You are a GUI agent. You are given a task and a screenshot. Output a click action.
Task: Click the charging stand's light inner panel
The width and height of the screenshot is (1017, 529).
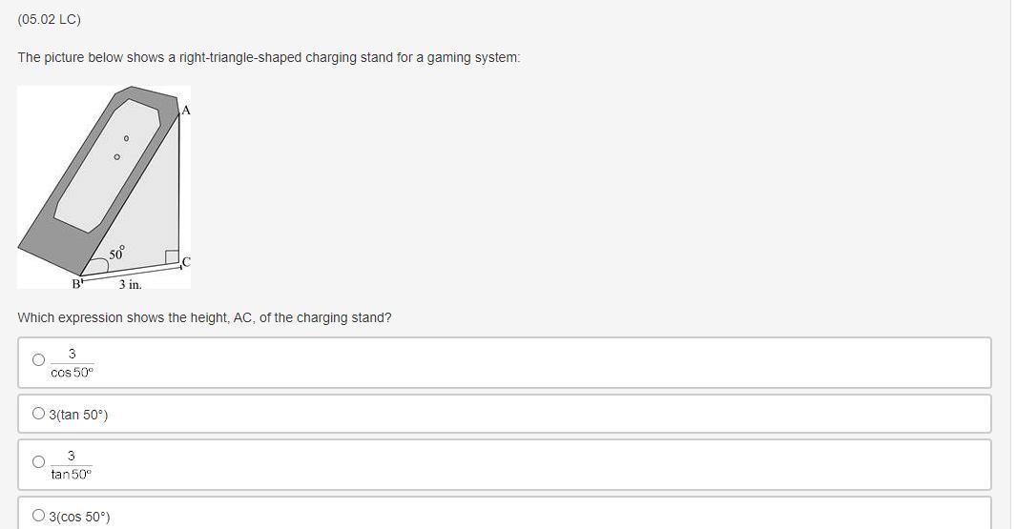point(107,165)
